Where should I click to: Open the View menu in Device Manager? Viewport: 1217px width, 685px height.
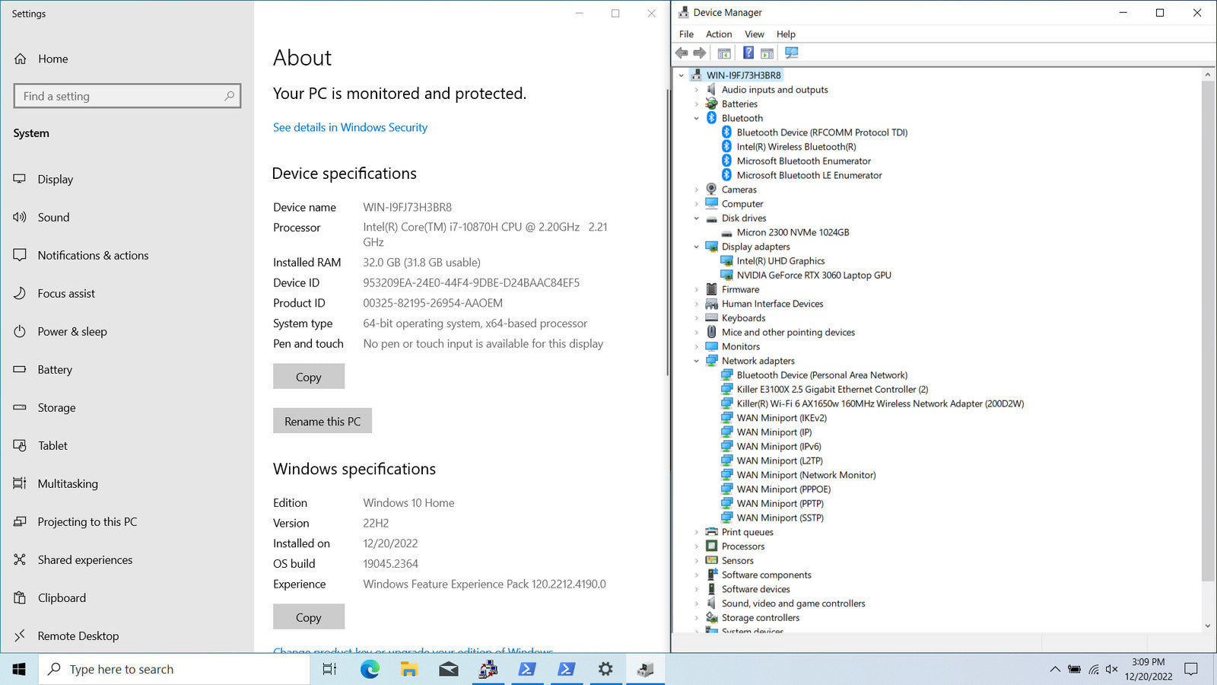click(755, 34)
